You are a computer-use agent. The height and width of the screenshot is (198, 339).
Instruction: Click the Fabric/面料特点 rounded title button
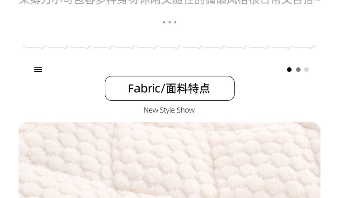click(x=169, y=88)
